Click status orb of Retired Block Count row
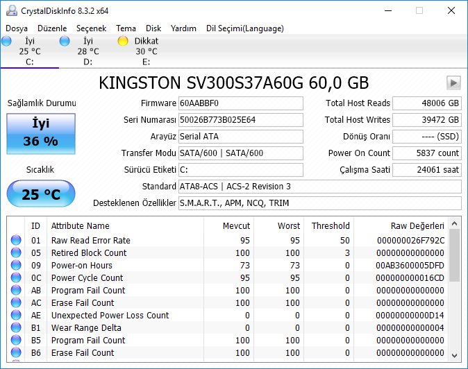 (16, 252)
